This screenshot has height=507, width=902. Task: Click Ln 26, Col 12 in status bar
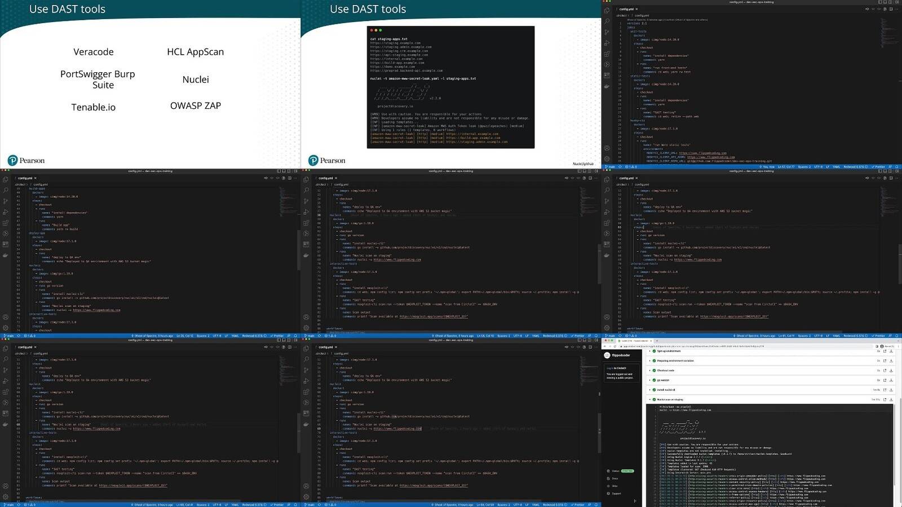coord(185,336)
